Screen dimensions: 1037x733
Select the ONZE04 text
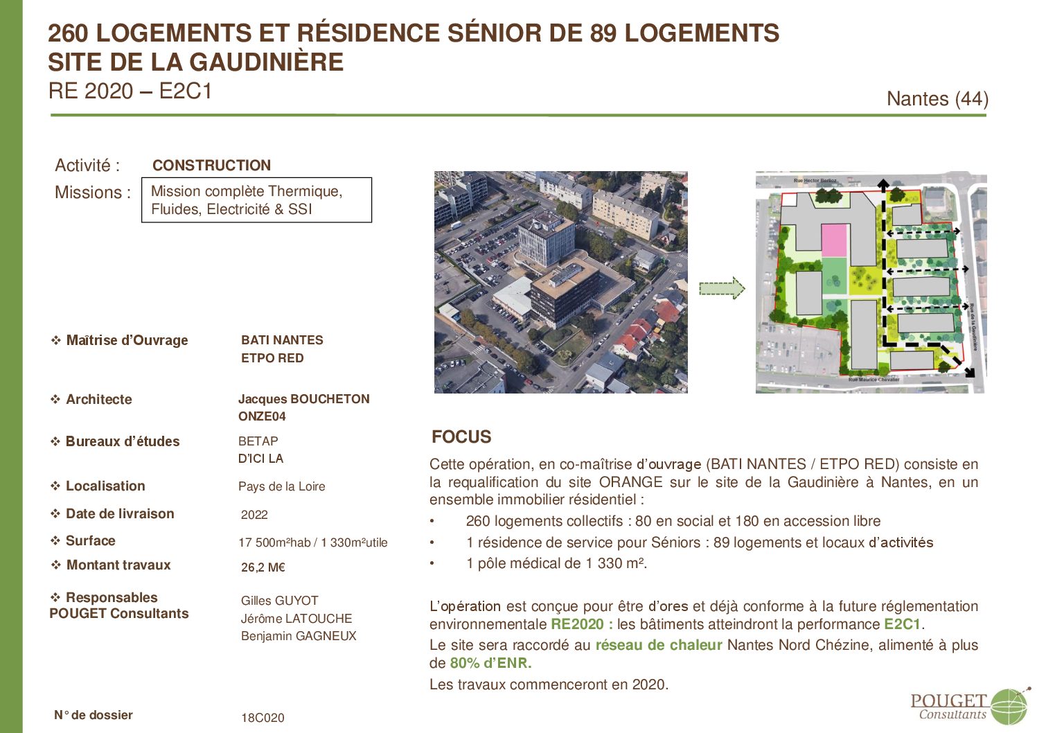[x=262, y=416]
